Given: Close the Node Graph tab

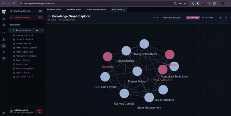Looking at the screenshot, I should [124, 10].
